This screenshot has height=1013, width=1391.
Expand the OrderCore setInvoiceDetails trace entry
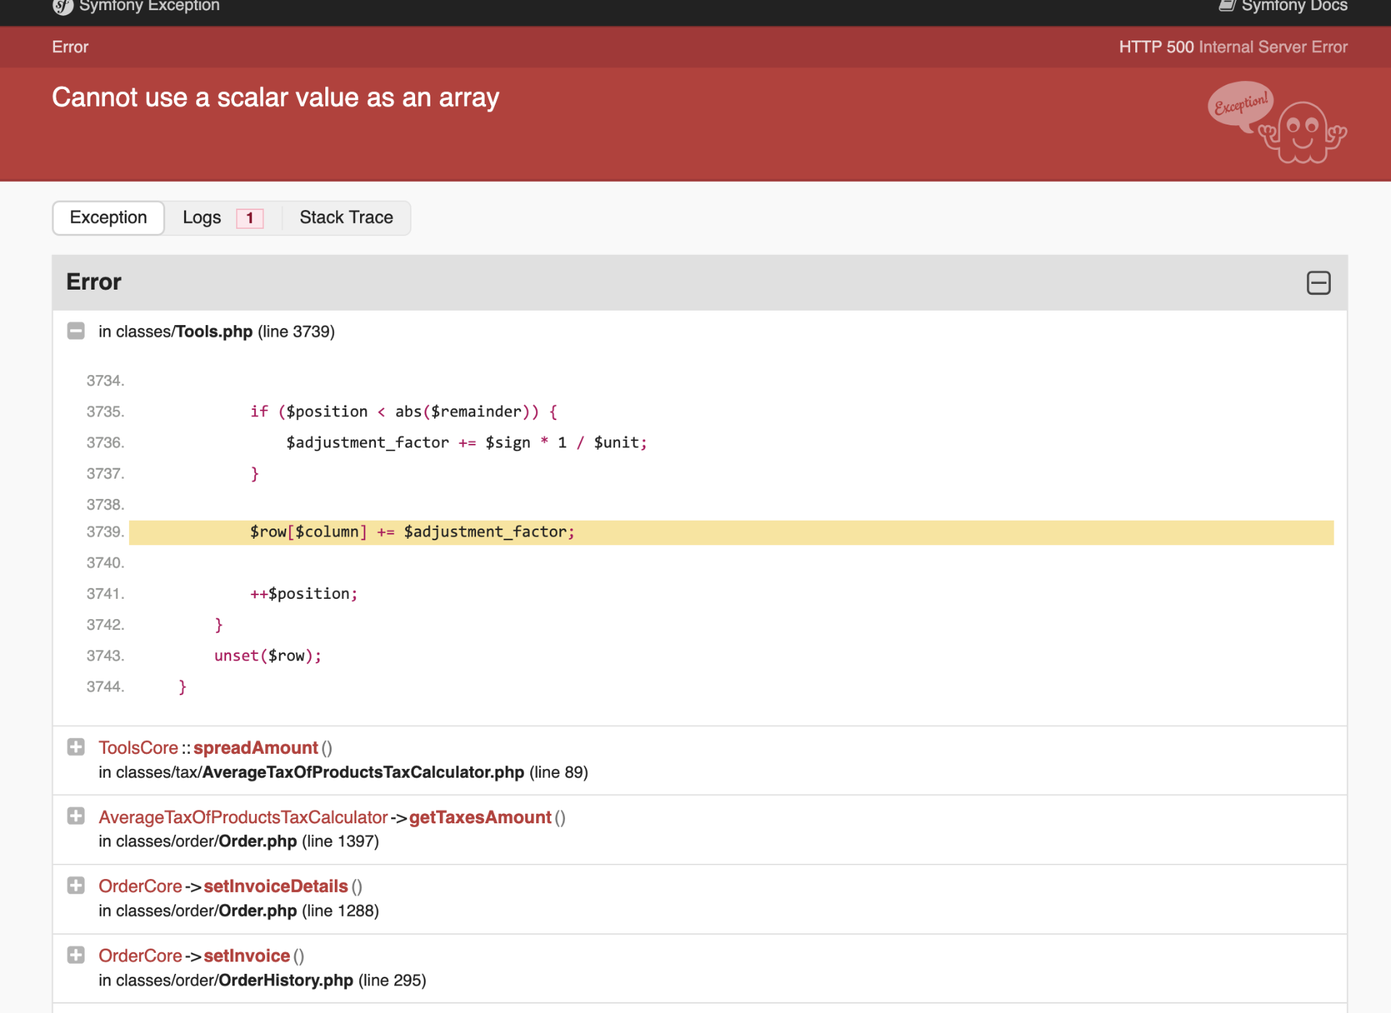[x=76, y=886]
